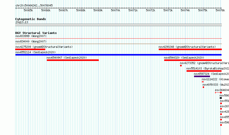
Task: Click the 50065k ruler tick label
Action: pos(28,10)
